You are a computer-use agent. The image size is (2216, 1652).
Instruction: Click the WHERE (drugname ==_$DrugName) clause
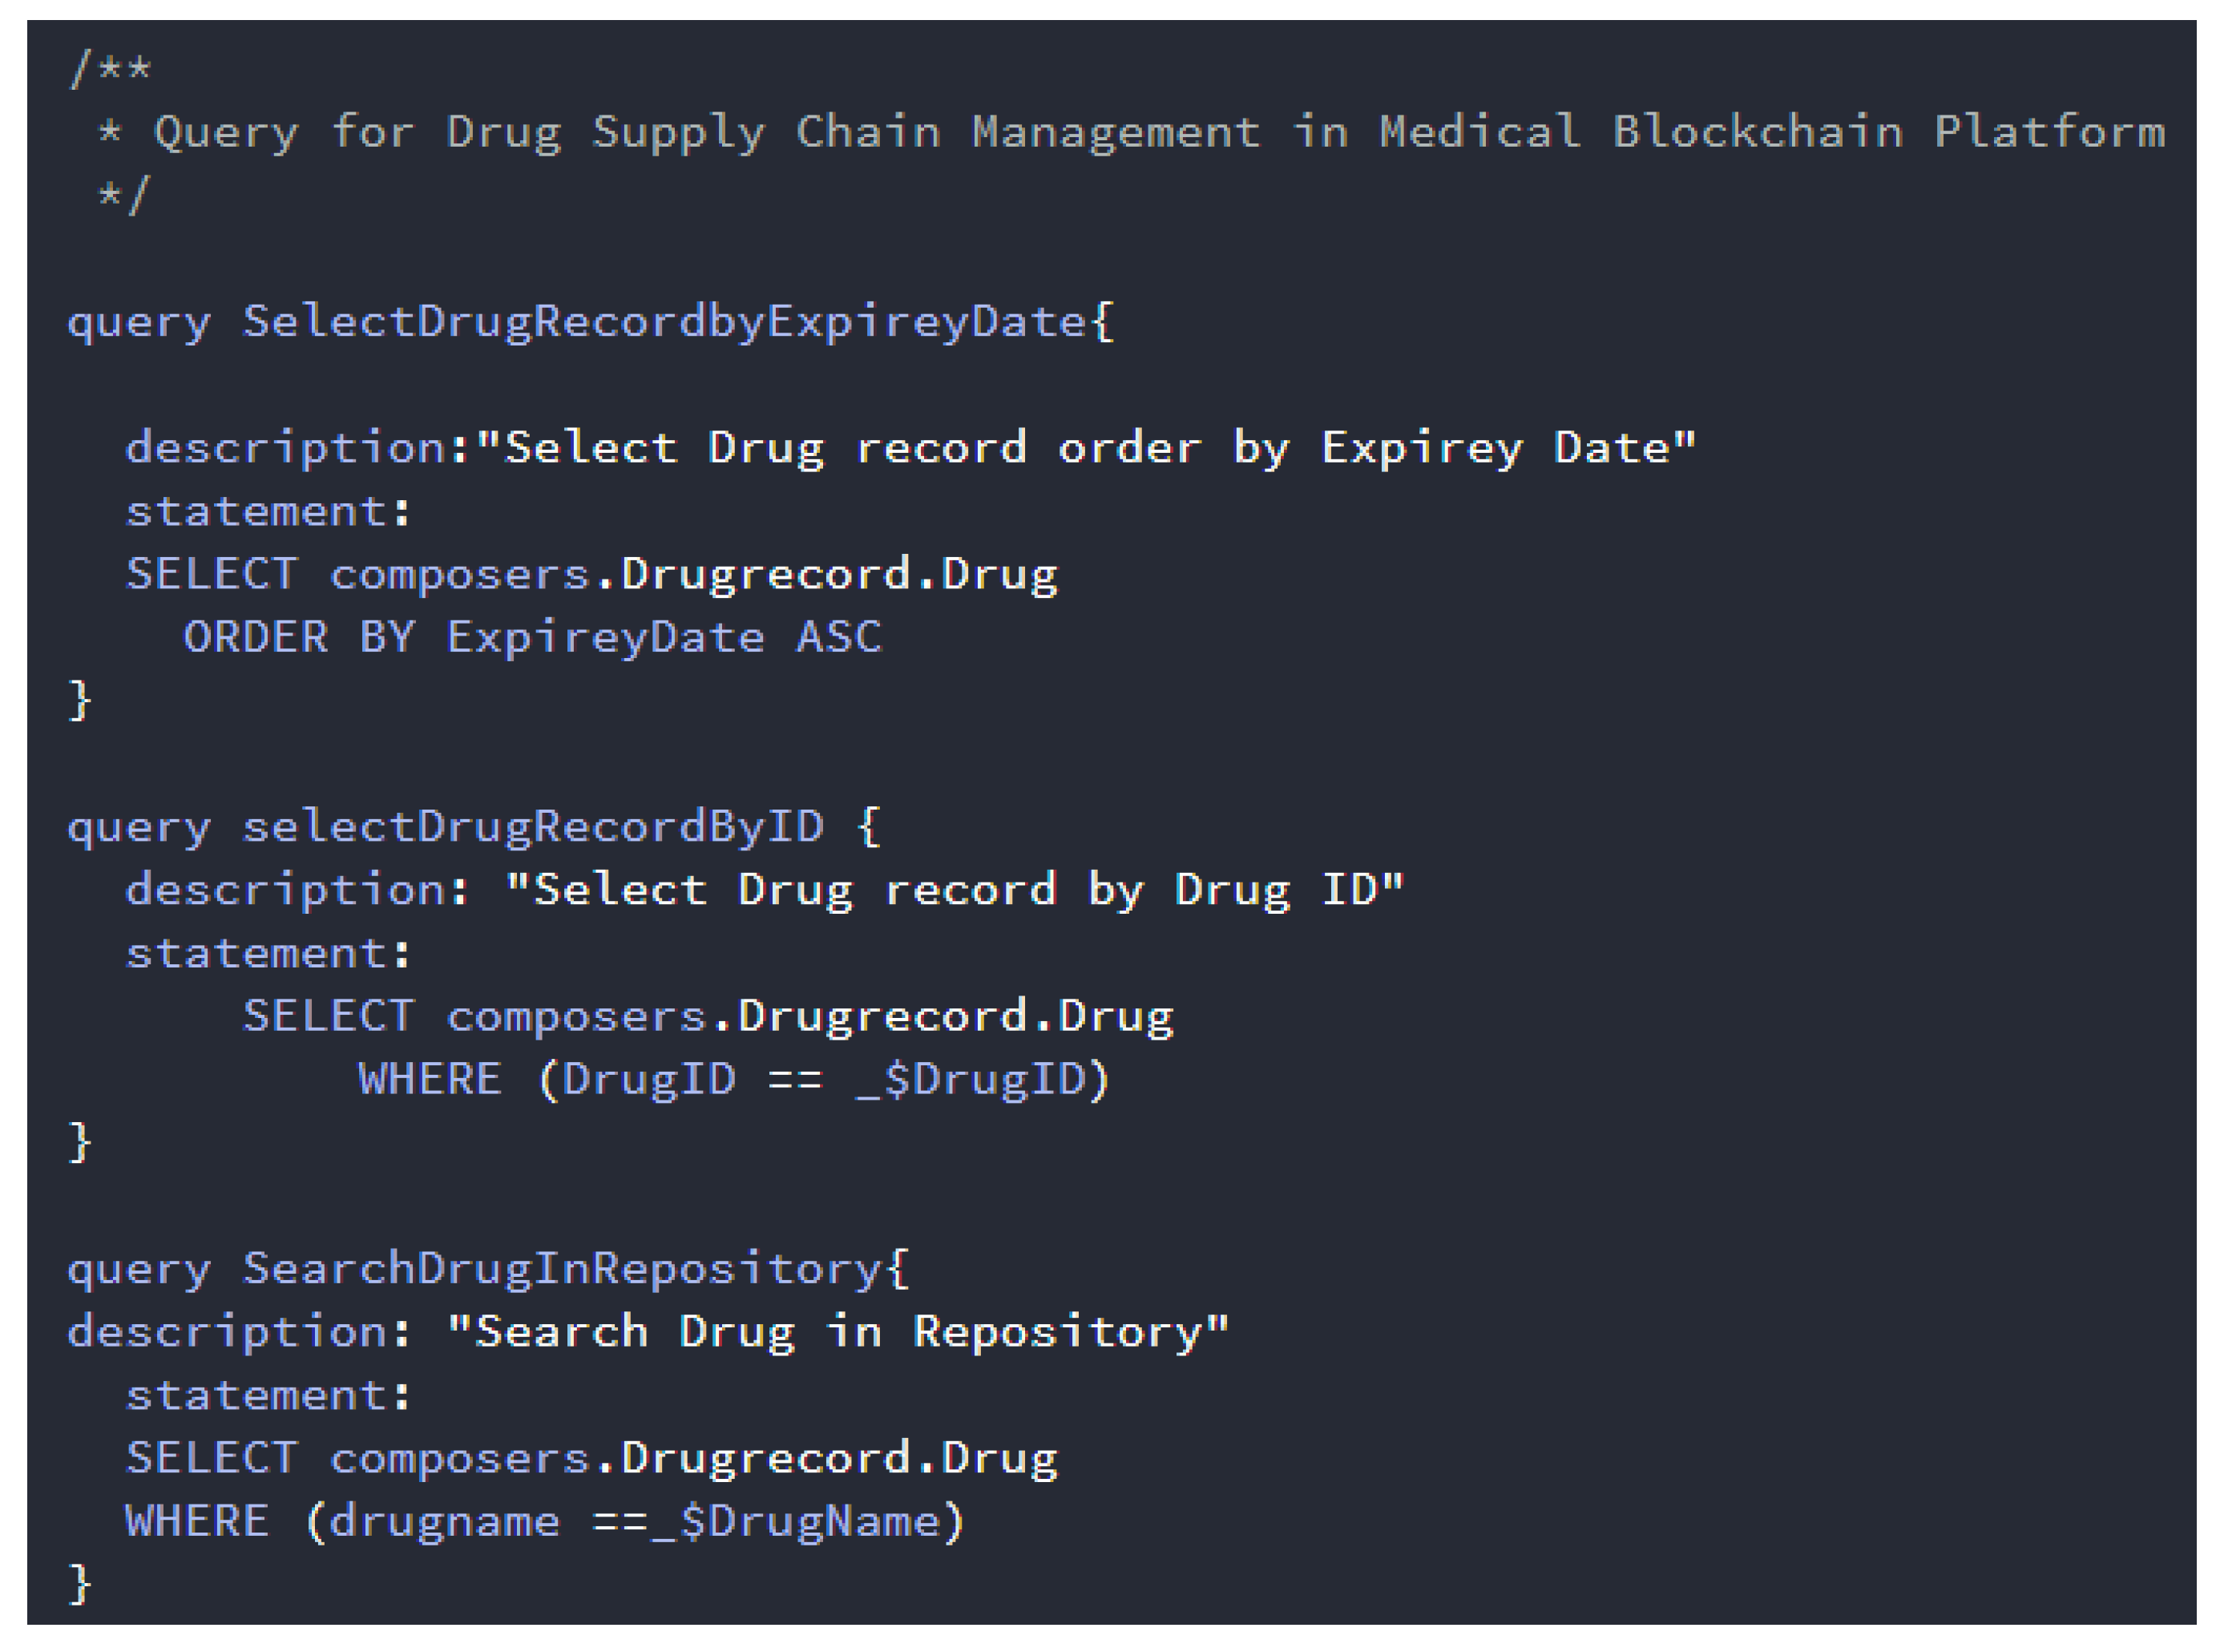click(545, 1522)
